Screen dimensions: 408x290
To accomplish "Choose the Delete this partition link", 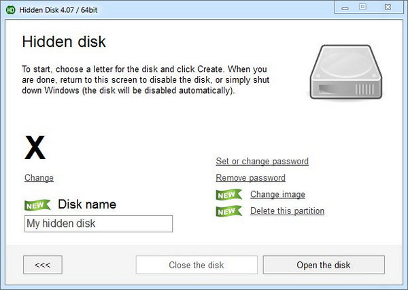I will pyautogui.click(x=287, y=211).
